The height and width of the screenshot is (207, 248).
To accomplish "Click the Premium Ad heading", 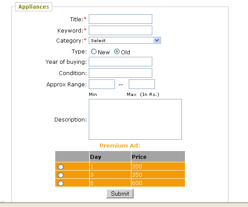I will point(120,145).
